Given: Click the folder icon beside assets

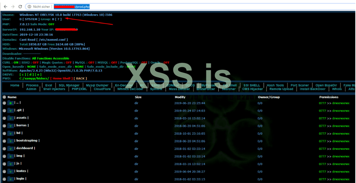Looking at the screenshot, I should tap(11, 118).
